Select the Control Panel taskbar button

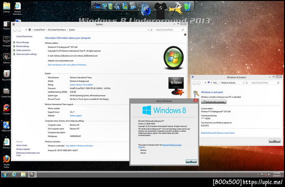(x=32, y=174)
